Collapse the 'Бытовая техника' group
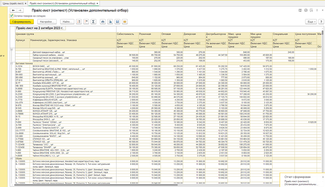 (x=11, y=64)
